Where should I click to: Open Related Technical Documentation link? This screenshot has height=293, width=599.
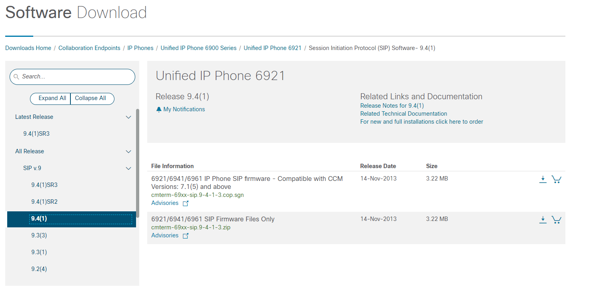pos(404,114)
